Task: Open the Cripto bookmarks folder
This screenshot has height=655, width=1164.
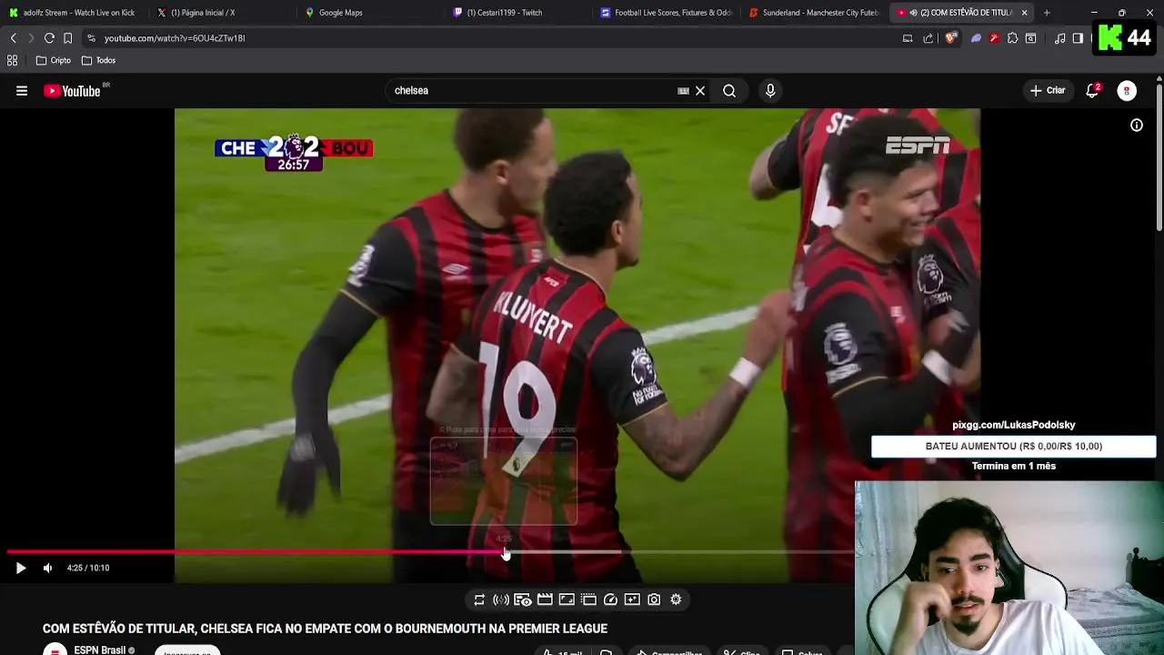Action: [x=54, y=60]
